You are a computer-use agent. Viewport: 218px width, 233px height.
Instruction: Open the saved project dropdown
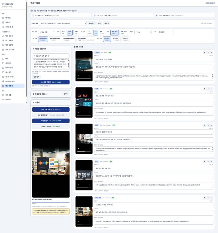click(63, 23)
